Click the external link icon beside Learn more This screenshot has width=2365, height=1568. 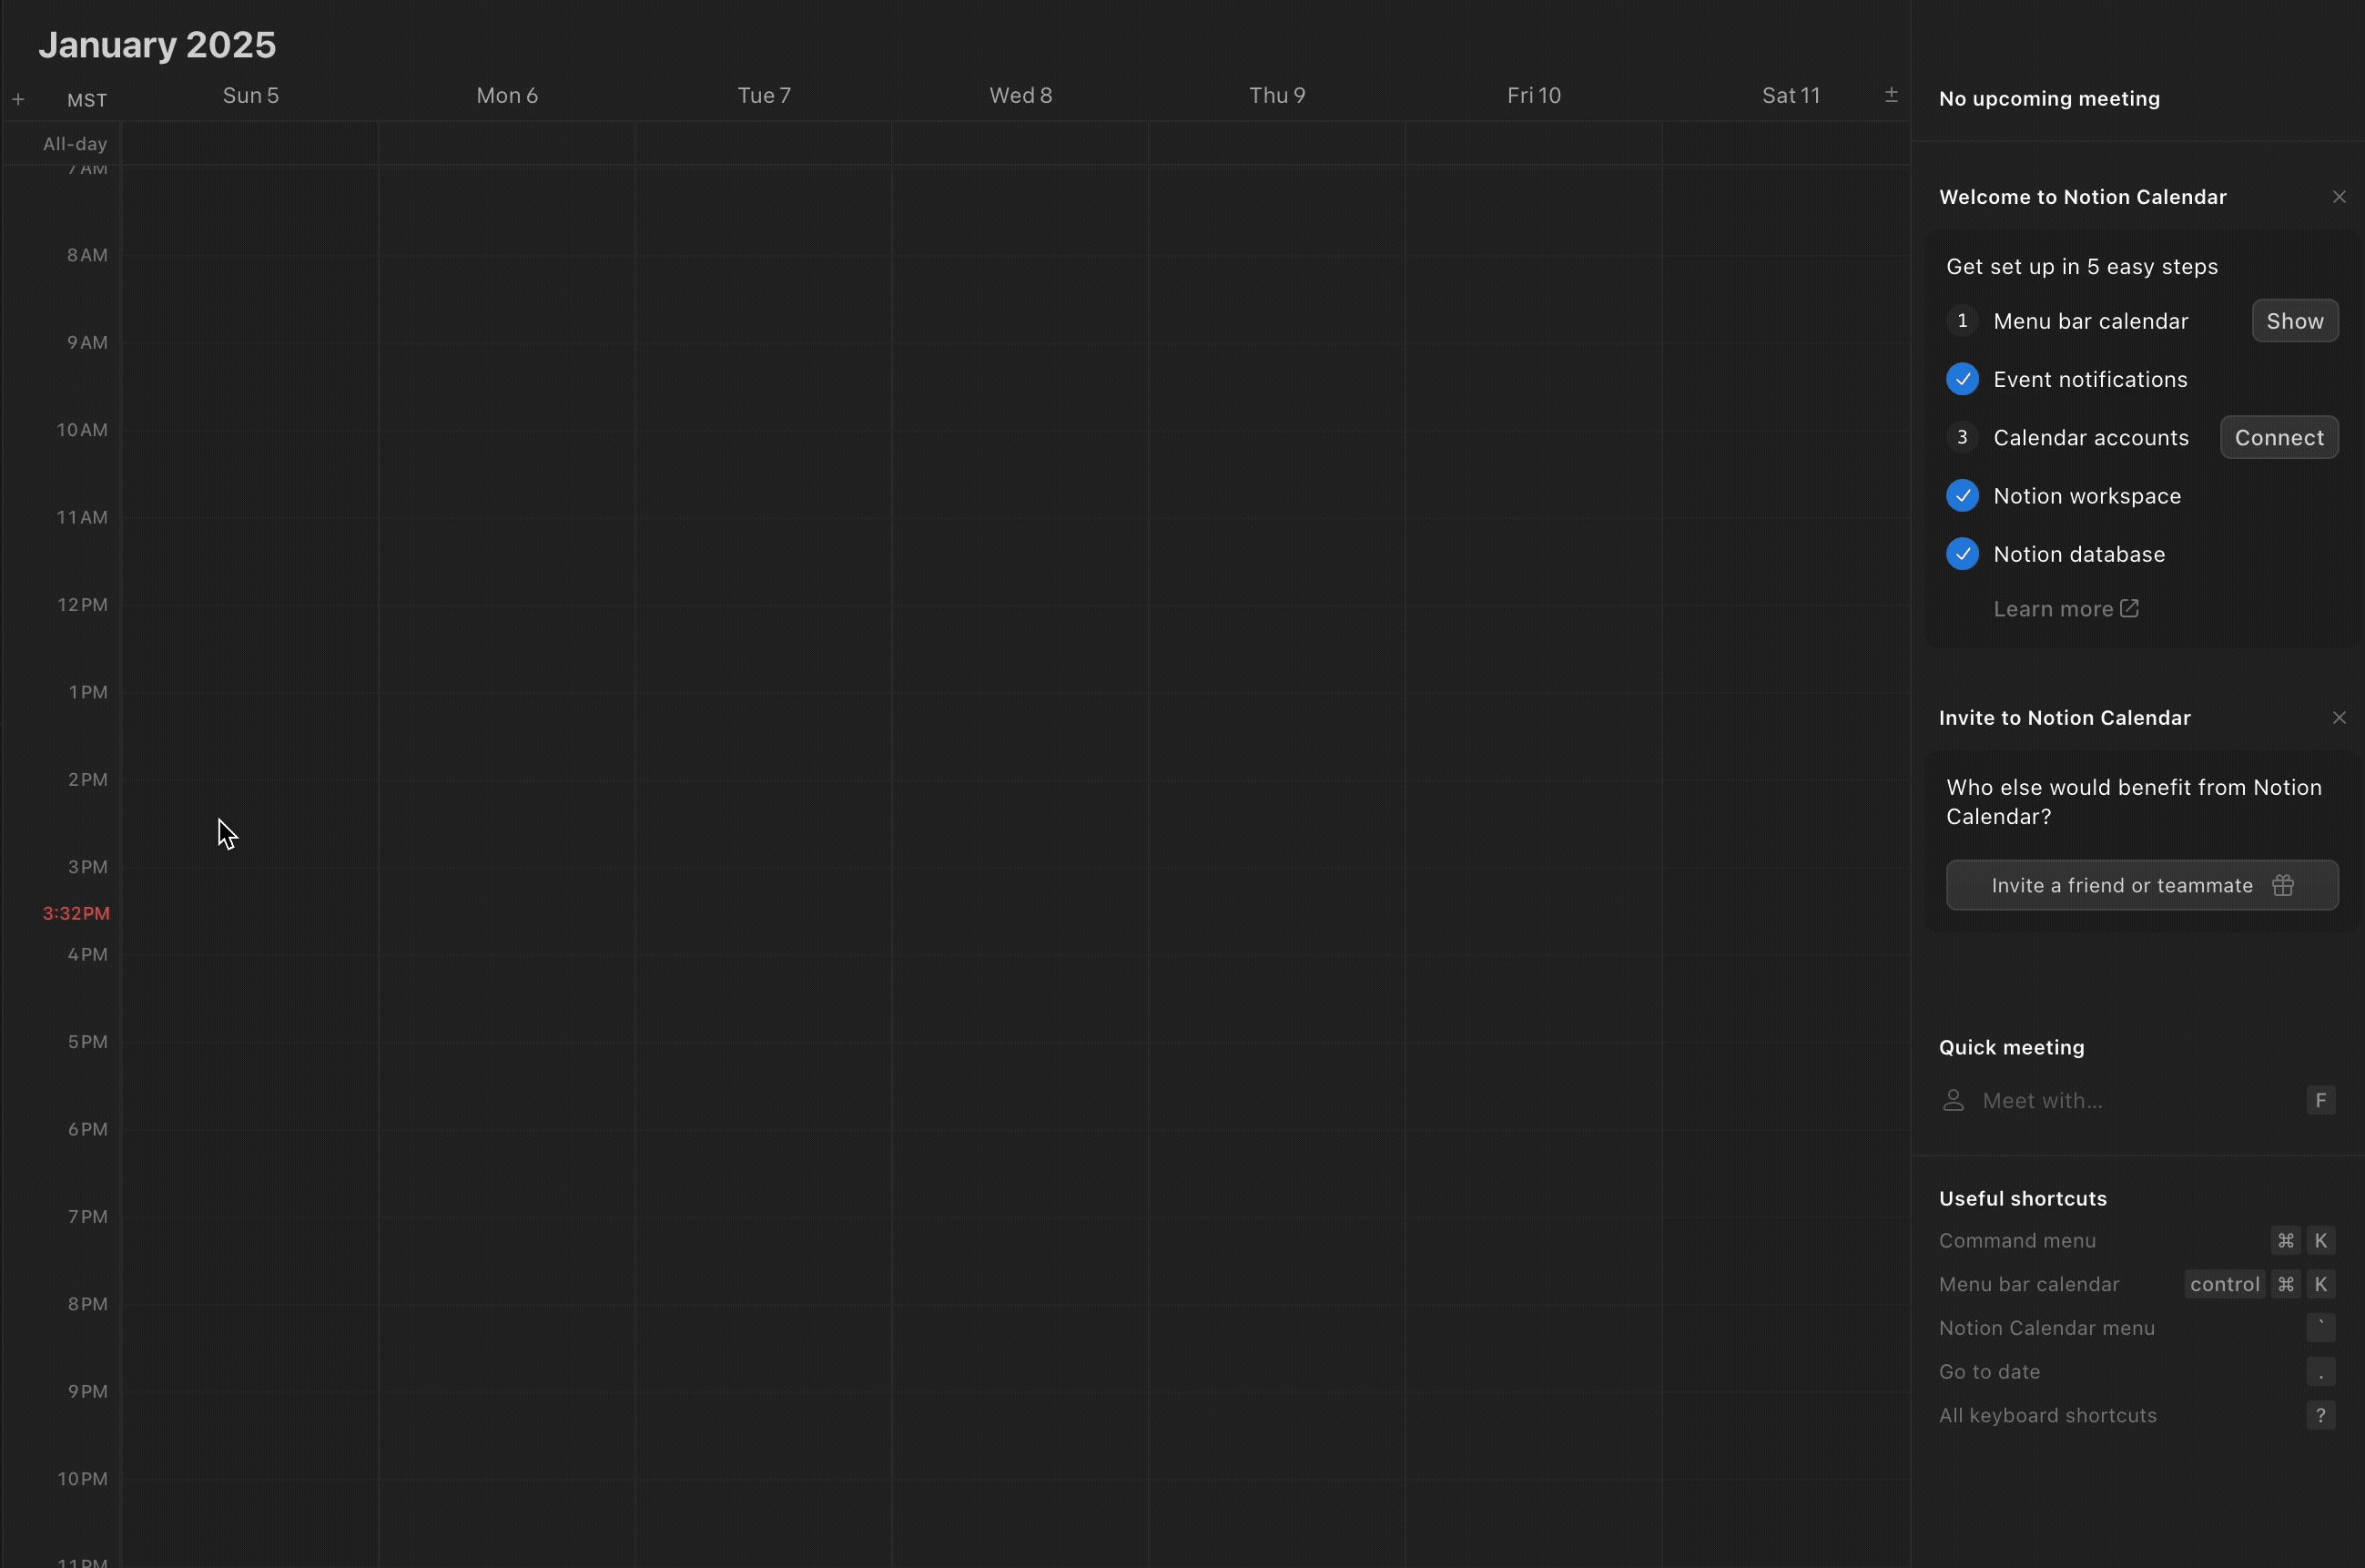pyautogui.click(x=2129, y=608)
